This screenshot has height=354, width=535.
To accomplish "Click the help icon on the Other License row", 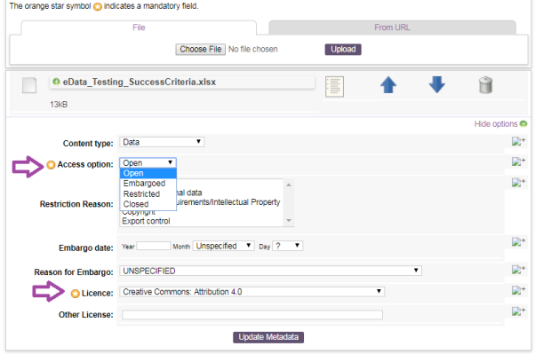I will pos(519,311).
